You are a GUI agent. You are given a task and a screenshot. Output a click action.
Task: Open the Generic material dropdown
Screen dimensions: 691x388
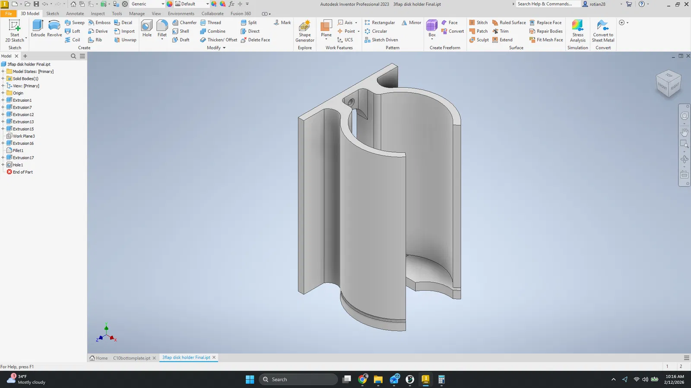tap(162, 4)
